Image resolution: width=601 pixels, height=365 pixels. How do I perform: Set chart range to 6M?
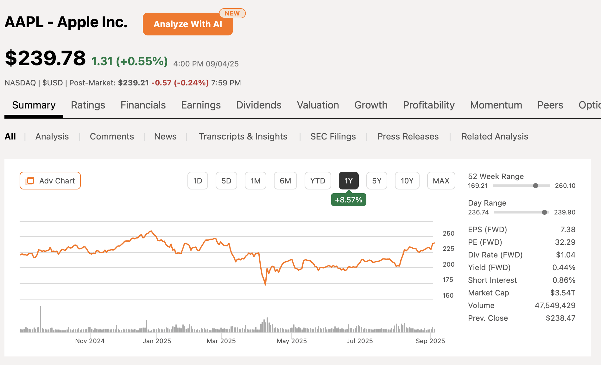(x=285, y=181)
